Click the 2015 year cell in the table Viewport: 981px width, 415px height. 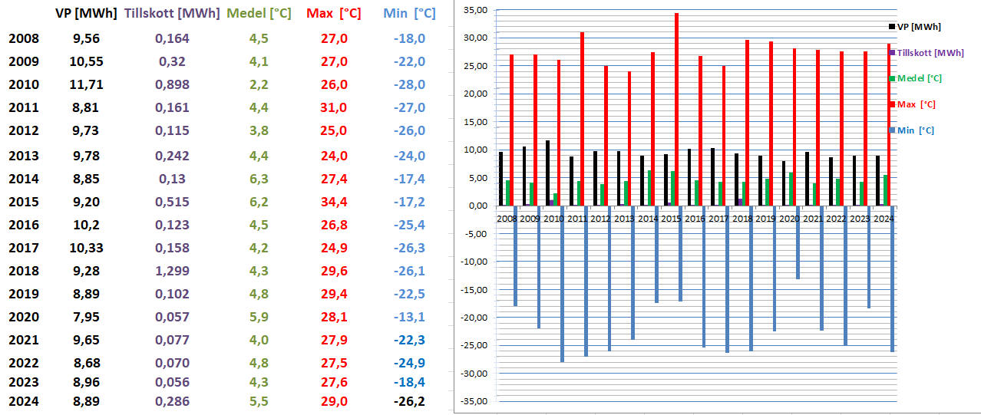(x=23, y=203)
